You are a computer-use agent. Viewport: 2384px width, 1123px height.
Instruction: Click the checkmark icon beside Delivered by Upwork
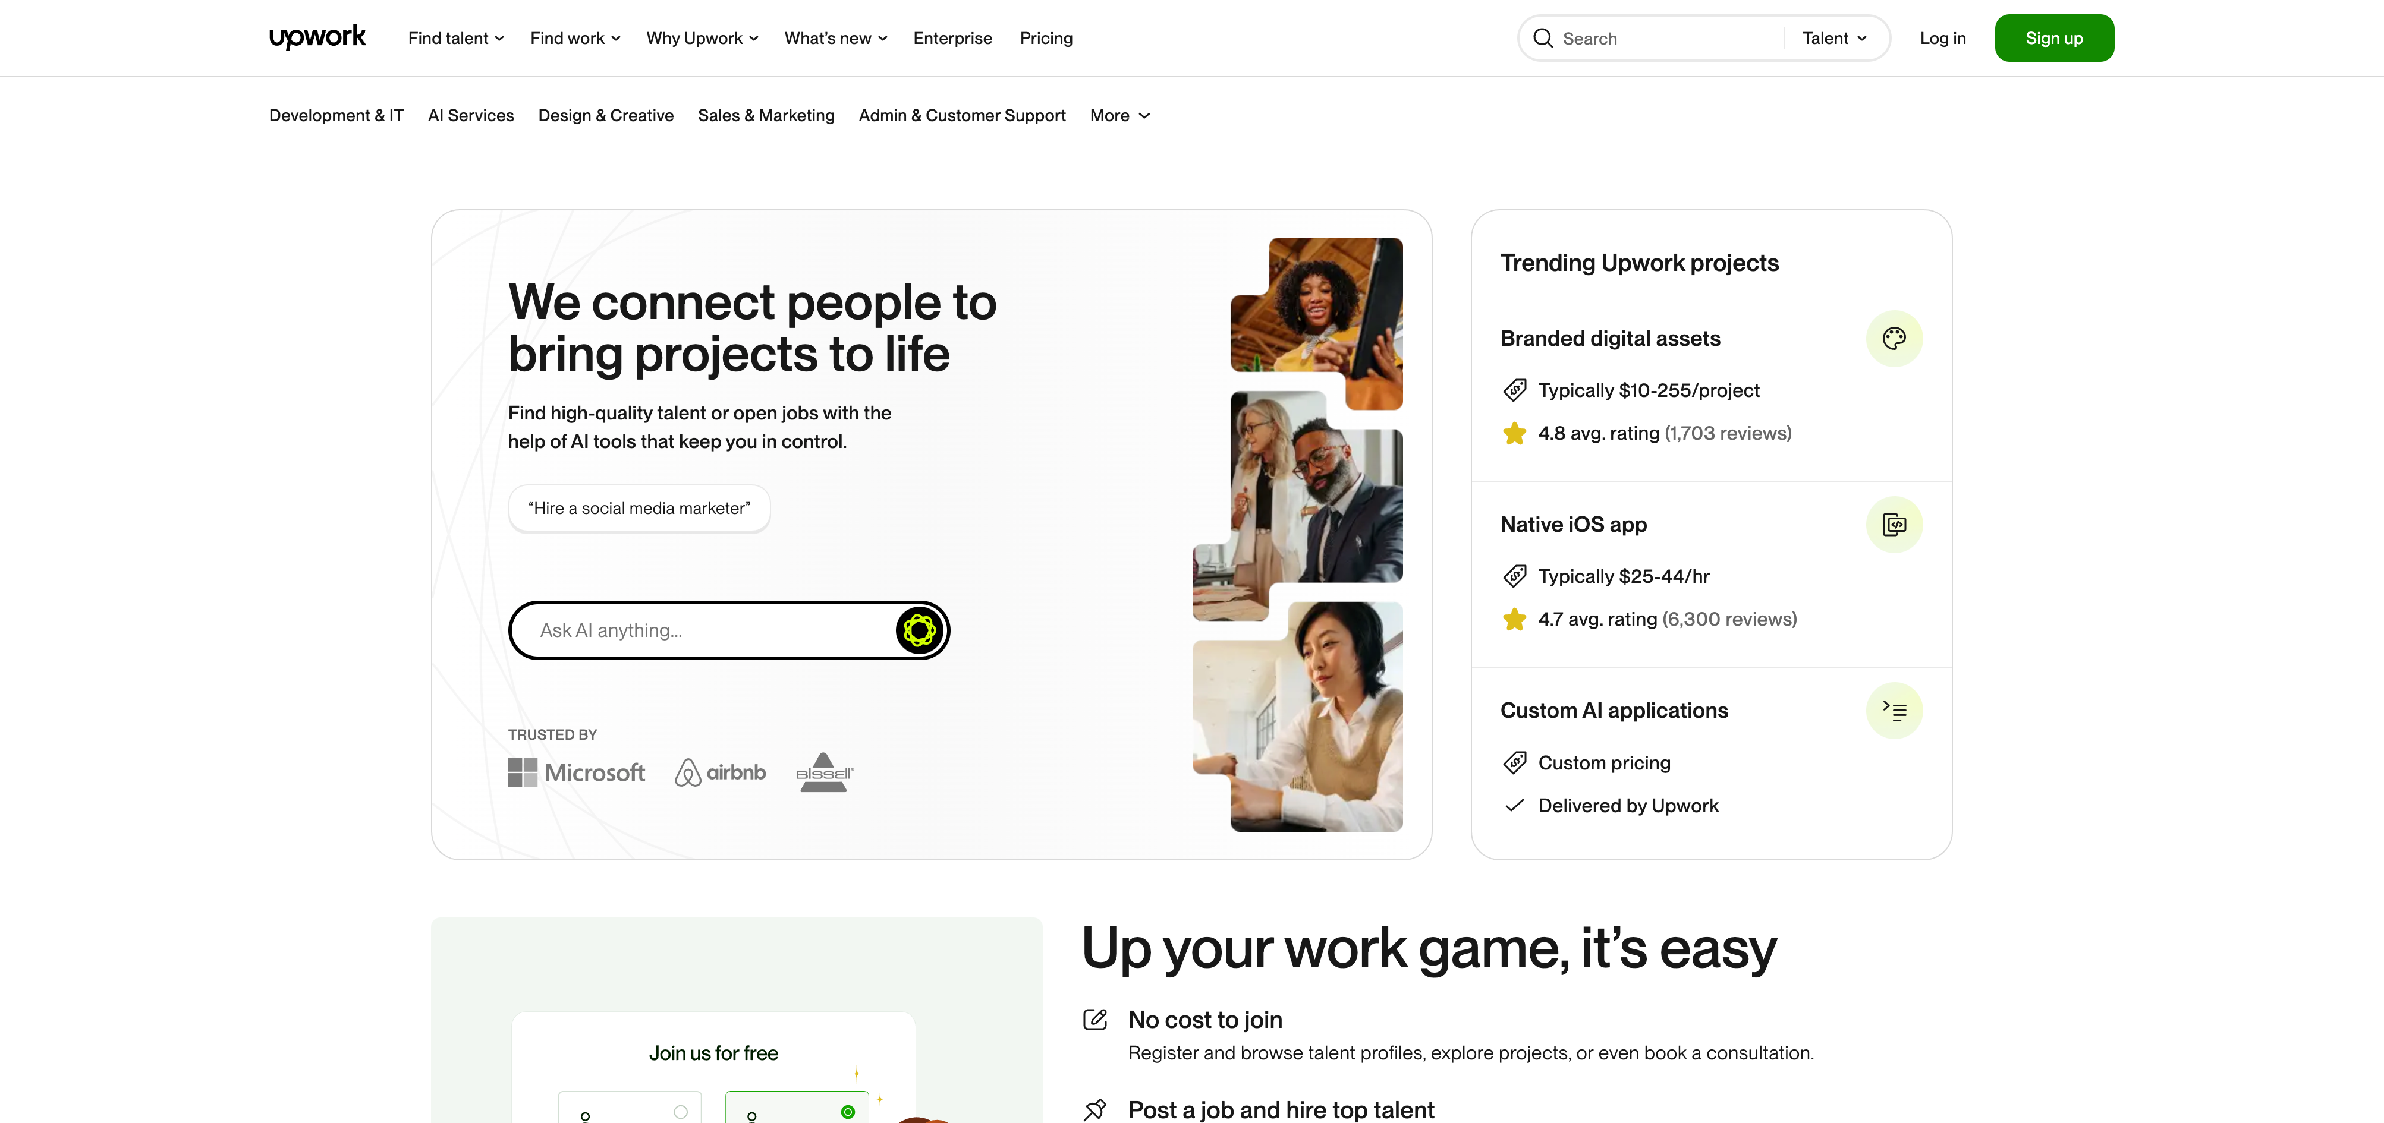pyautogui.click(x=1514, y=806)
